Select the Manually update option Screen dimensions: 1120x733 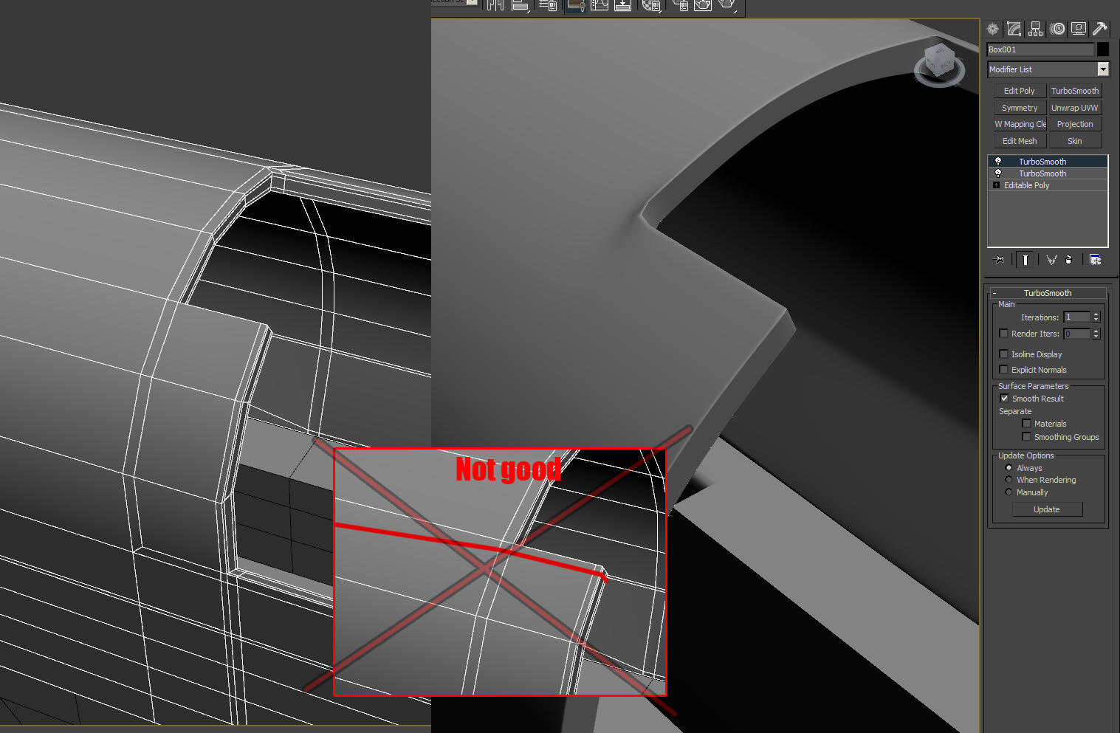[1009, 492]
